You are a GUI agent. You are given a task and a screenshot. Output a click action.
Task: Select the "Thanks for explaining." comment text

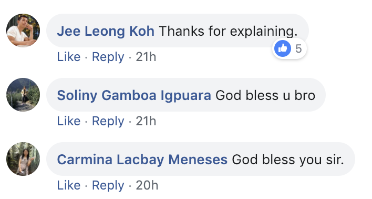[x=228, y=32]
